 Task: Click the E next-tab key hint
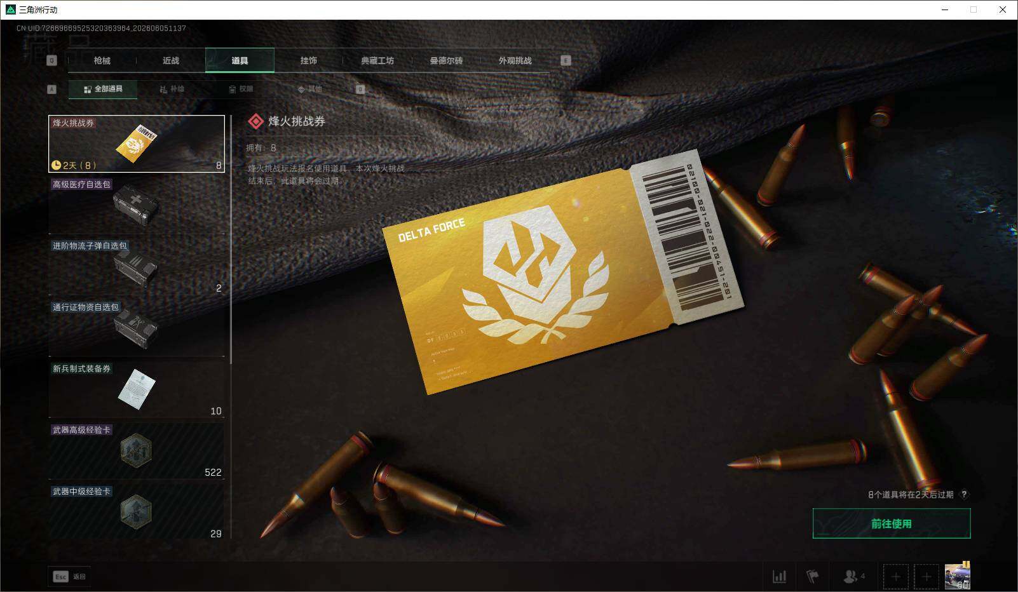pos(566,60)
